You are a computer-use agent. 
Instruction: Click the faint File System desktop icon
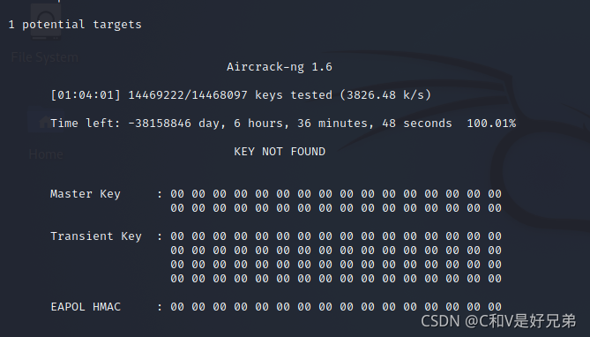46,20
